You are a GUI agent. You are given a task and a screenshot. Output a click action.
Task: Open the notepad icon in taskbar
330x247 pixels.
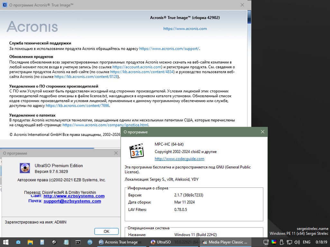pos(66,242)
